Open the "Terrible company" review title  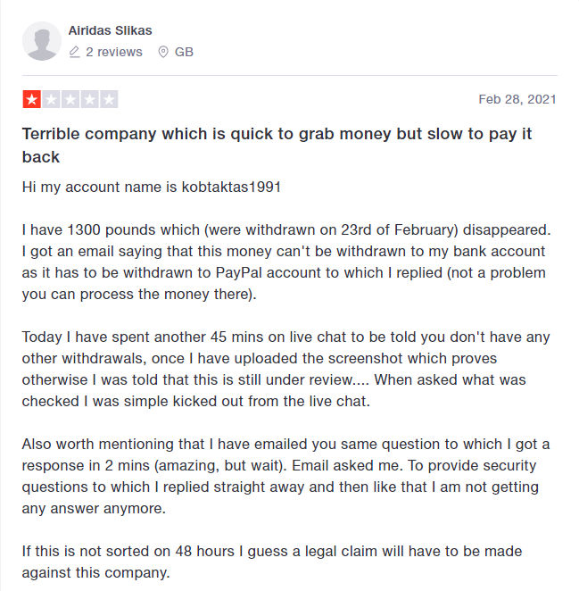277,146
